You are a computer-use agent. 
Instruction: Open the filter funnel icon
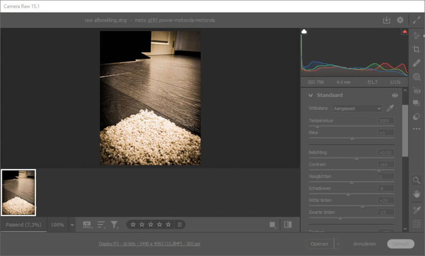click(x=115, y=225)
